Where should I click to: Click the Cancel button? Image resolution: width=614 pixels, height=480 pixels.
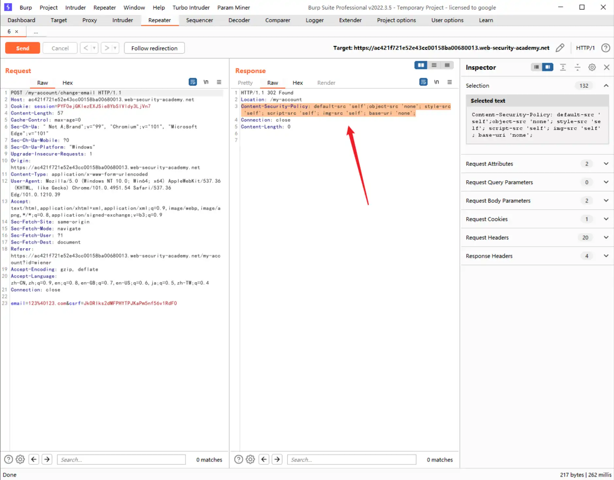pos(60,48)
